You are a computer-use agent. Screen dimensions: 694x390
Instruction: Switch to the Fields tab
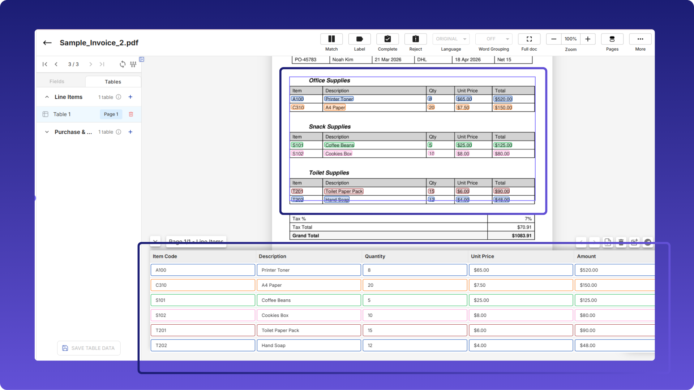(x=57, y=82)
